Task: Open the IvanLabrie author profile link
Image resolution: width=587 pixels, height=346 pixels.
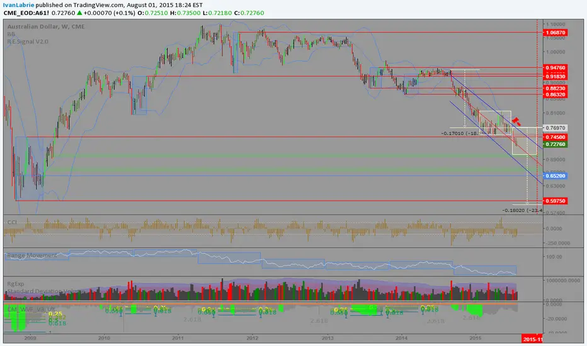Action: 18,5
